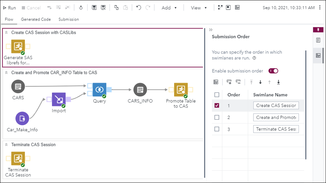Click the Run button

coord(9,8)
